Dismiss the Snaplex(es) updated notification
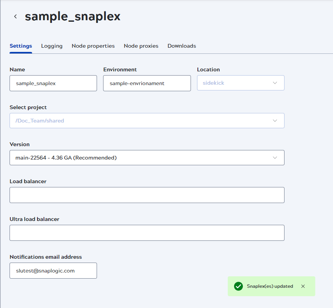333x308 pixels. click(x=303, y=286)
